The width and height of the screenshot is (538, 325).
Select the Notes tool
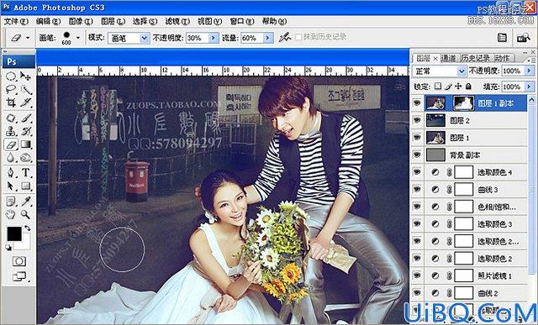pos(11,202)
